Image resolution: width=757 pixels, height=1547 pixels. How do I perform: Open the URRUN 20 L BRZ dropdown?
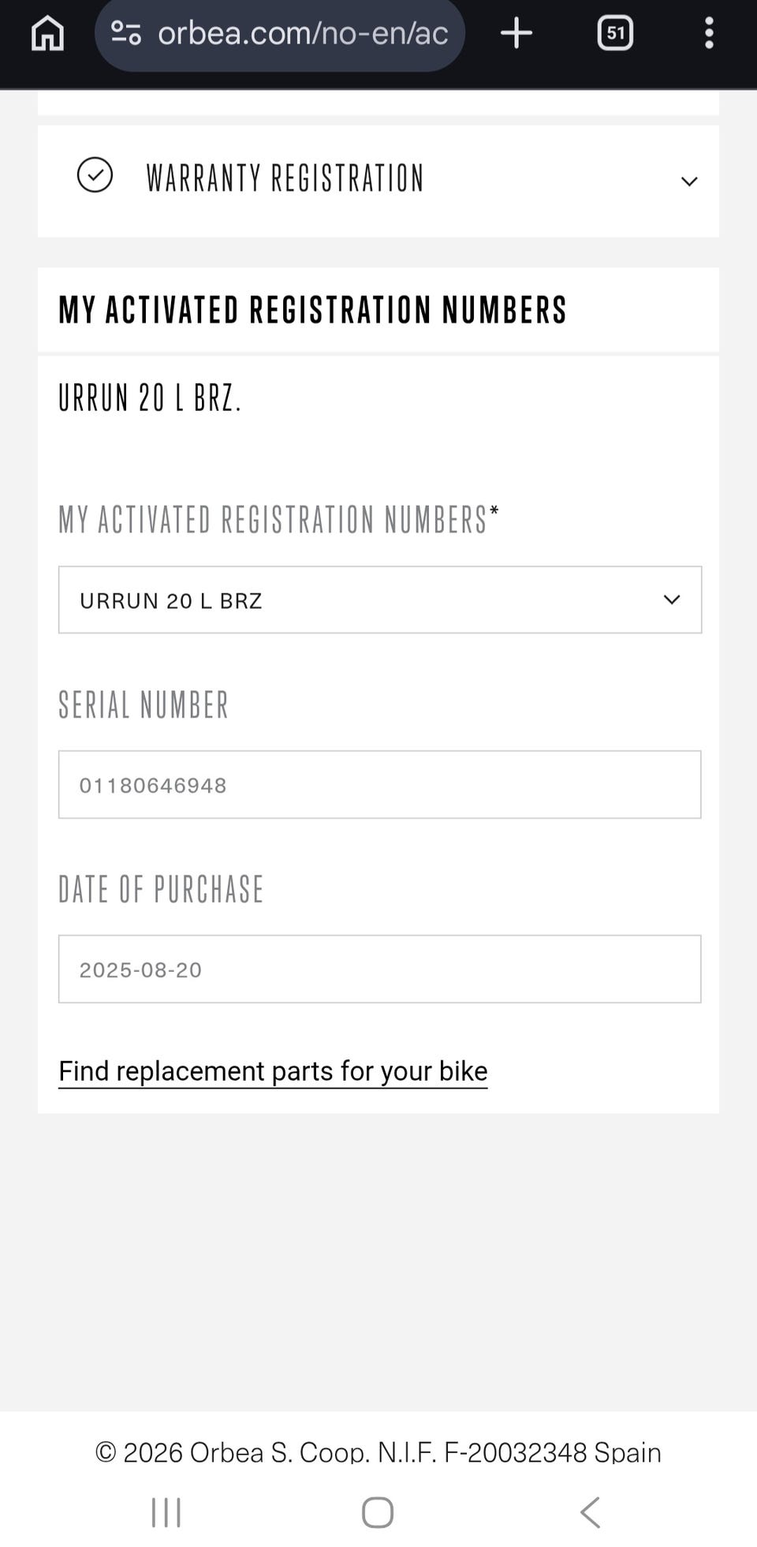379,600
